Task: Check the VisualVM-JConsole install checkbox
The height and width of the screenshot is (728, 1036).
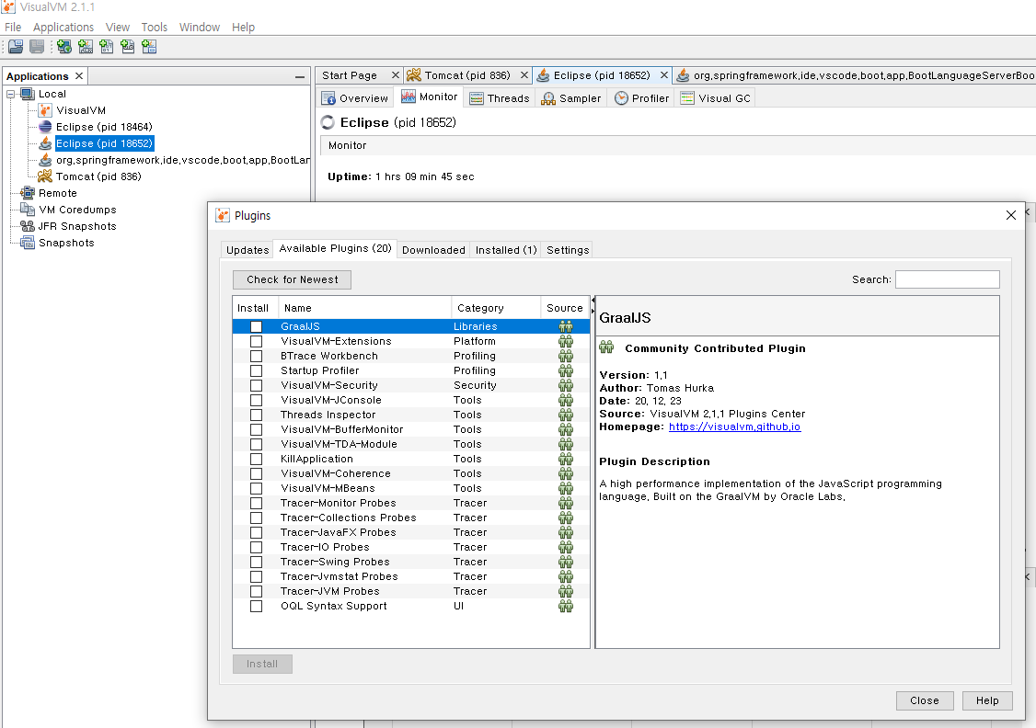Action: point(257,400)
